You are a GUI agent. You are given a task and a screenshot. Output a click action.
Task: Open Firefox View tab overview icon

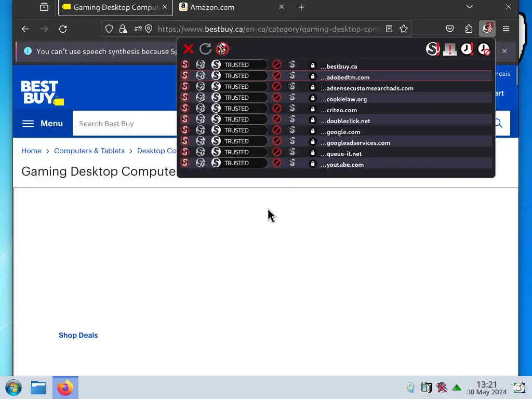(44, 7)
